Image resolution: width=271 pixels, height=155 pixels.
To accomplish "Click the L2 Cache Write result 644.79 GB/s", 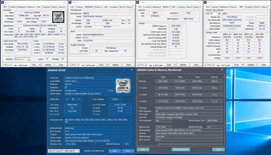I will click(x=180, y=95).
